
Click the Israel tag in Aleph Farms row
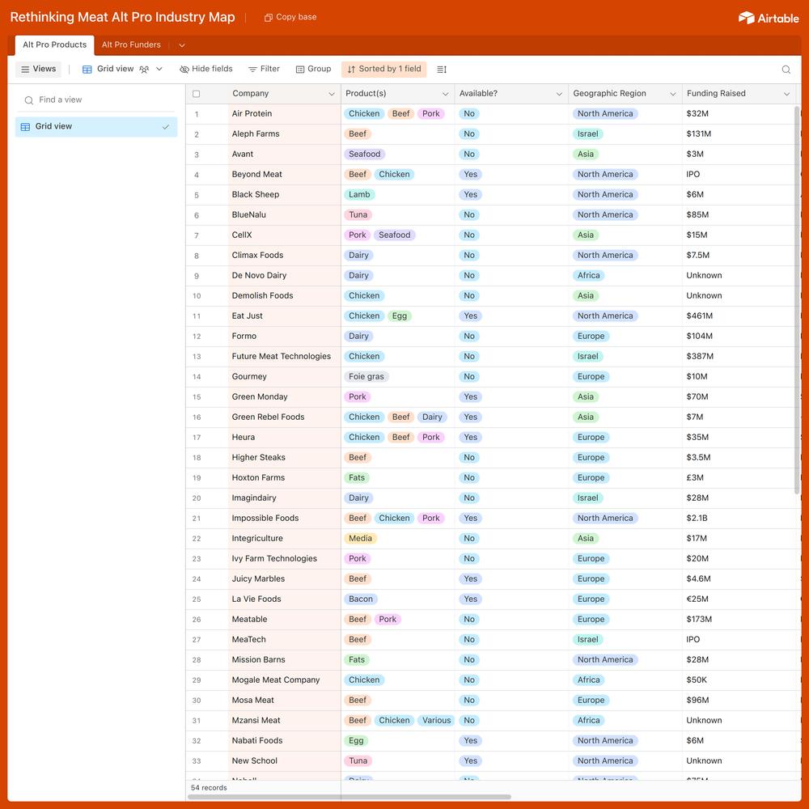(587, 134)
